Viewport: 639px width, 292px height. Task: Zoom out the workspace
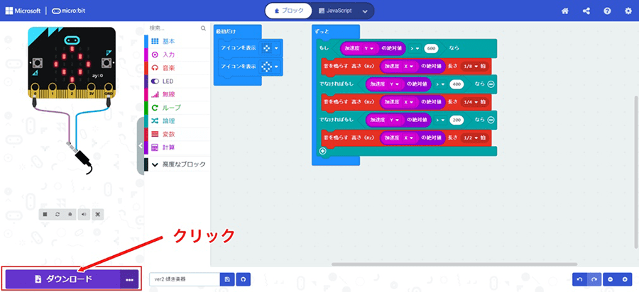coord(611,279)
